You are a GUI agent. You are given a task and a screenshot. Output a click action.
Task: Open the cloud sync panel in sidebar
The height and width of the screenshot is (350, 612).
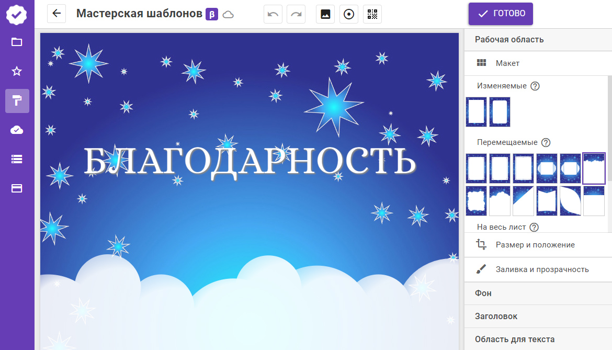tap(17, 130)
